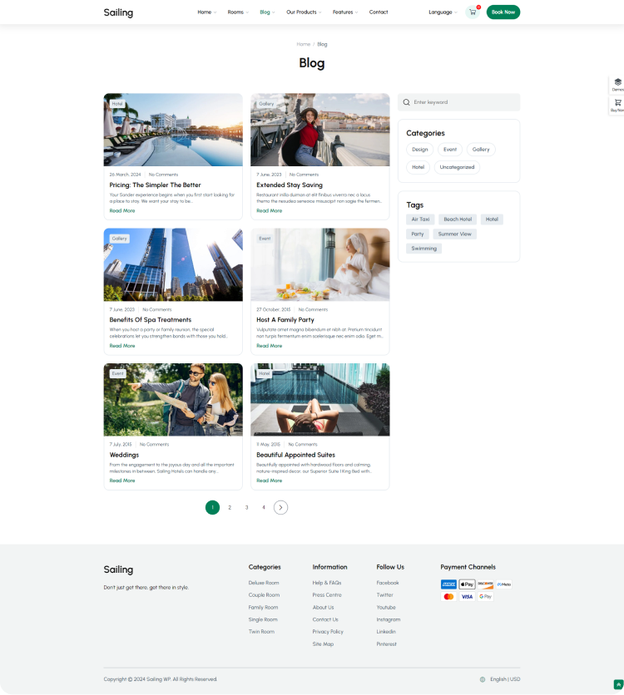Viewport: 624px width, 695px height.
Task: Click the Swimming tag
Action: coord(424,249)
